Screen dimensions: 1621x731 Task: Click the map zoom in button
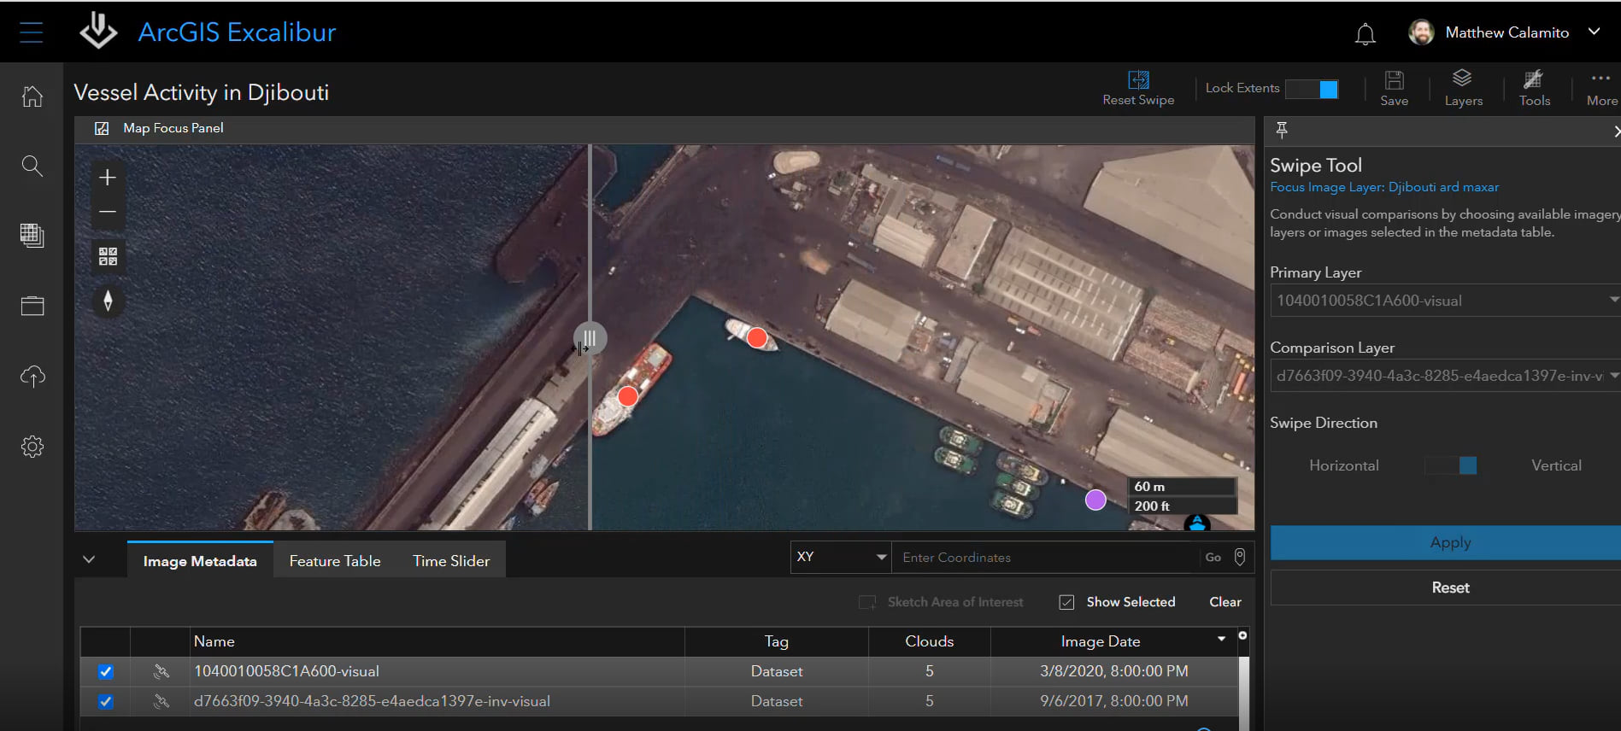pyautogui.click(x=108, y=178)
